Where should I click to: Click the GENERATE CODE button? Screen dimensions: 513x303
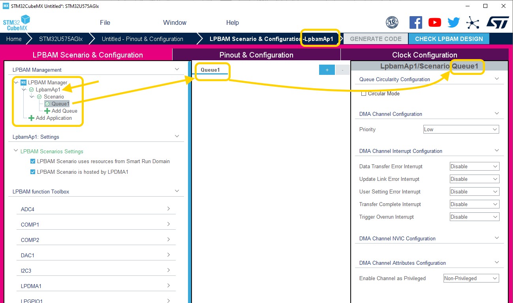(376, 39)
